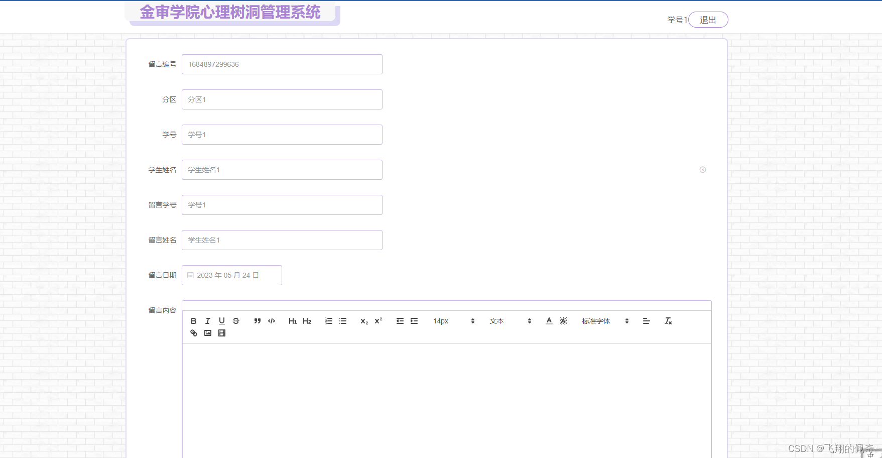The width and height of the screenshot is (882, 458).
Task: Open the text color picker
Action: 549,321
